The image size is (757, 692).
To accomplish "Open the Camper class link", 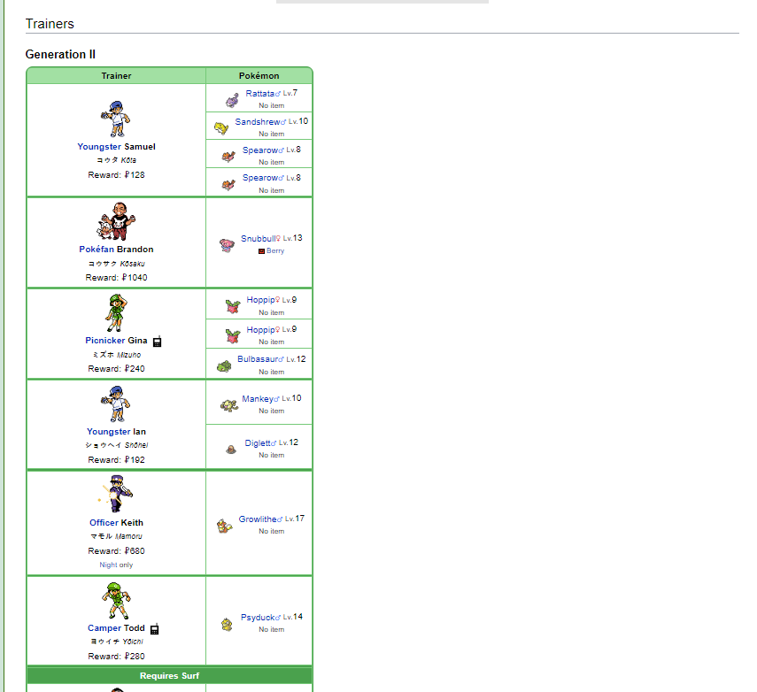I will click(x=104, y=628).
